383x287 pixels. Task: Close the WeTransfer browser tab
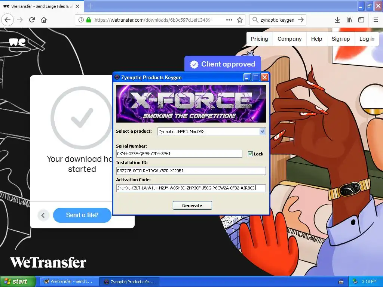(77, 6)
